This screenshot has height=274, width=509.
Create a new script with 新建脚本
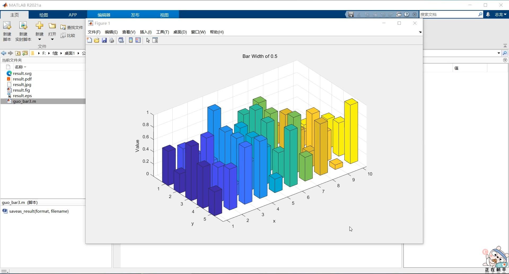tap(7, 31)
